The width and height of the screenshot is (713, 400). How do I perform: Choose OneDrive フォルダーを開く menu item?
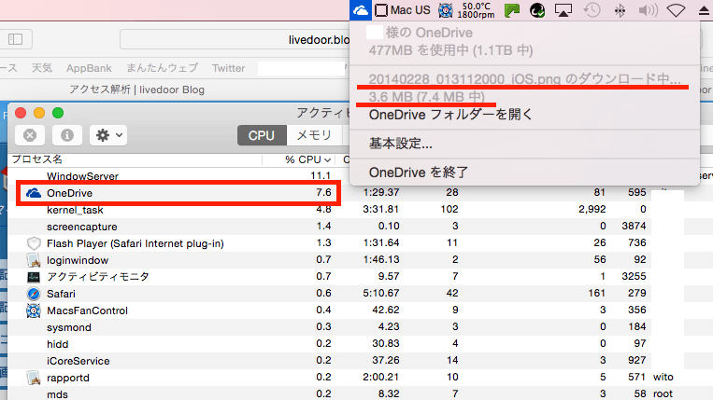450,115
